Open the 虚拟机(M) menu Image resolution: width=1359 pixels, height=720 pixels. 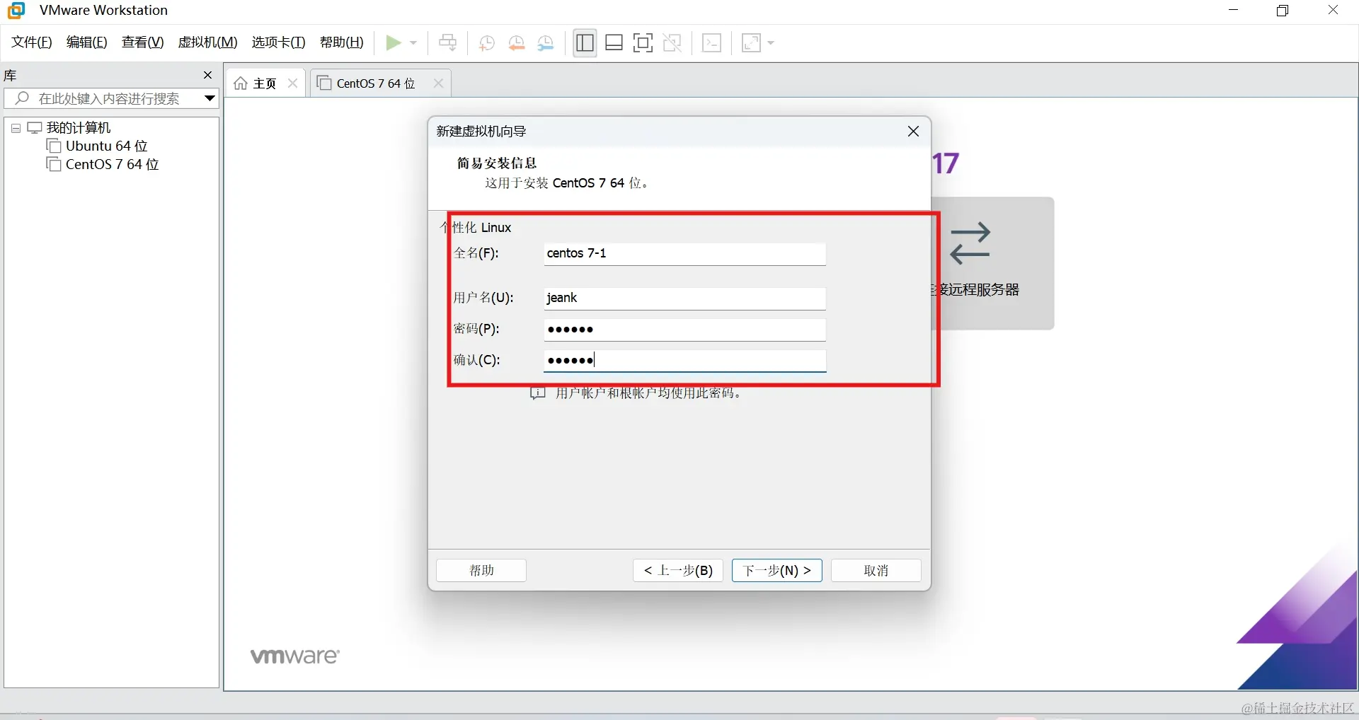[208, 42]
